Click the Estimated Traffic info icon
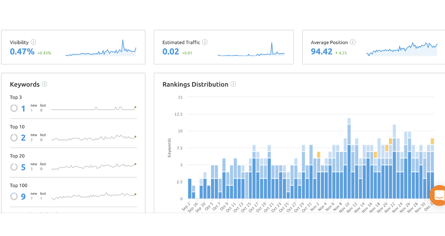Screen dimensions: 445x236 205,42
